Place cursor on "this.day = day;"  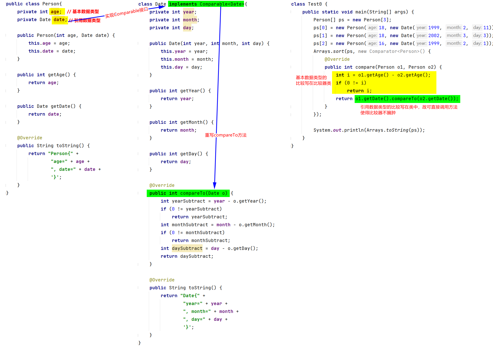pyautogui.click(x=181, y=67)
